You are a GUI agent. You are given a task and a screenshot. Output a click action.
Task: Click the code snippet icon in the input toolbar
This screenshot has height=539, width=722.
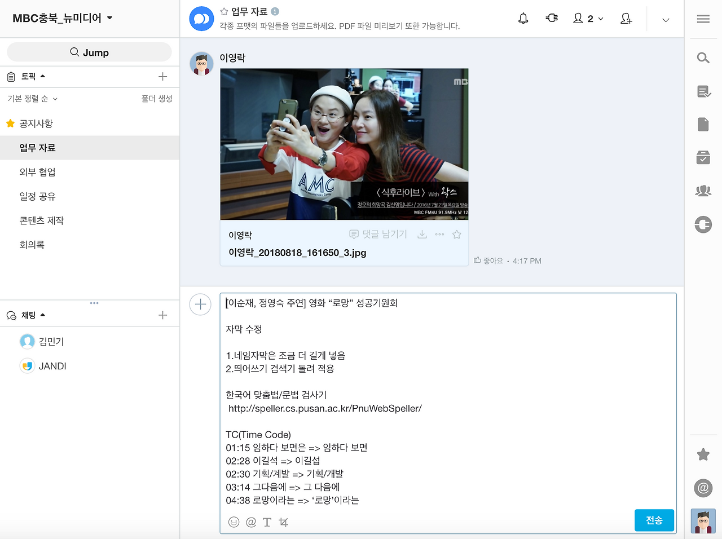[283, 522]
